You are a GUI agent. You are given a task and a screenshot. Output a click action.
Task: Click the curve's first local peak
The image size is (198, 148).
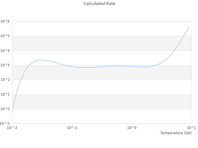pos(41,60)
